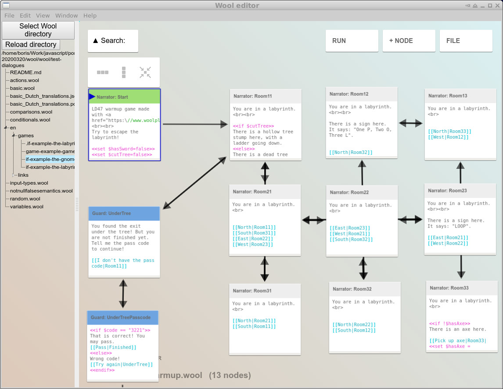The height and width of the screenshot is (389, 503).
Task: Open variables.wool file
Action: click(27, 207)
